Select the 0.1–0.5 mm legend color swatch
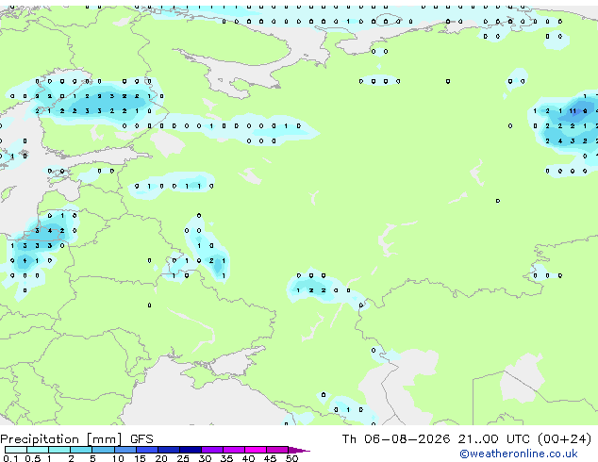598x462 pixels. [16, 450]
